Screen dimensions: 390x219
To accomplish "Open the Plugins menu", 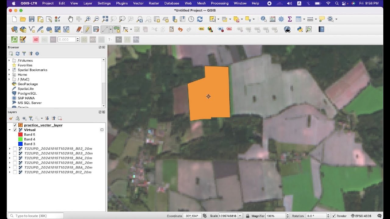I will click(x=122, y=3).
